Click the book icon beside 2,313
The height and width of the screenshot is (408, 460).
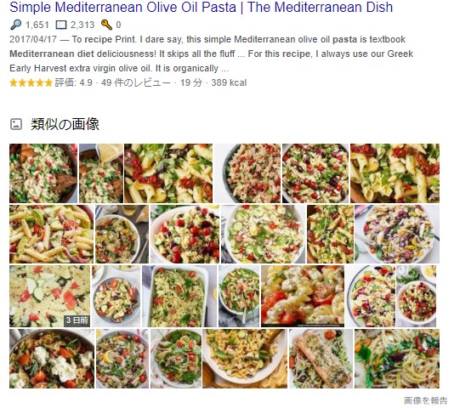(x=61, y=25)
